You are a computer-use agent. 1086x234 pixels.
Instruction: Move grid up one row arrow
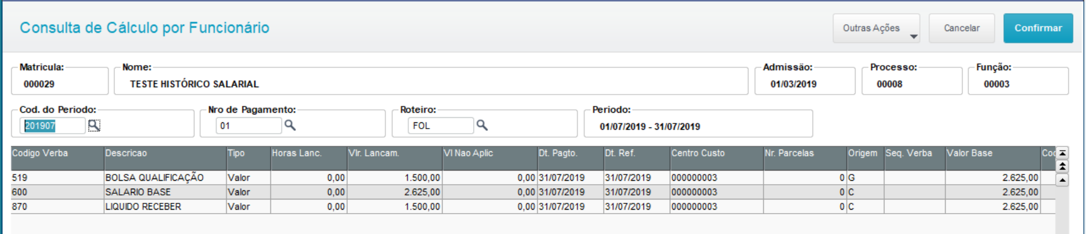tap(1063, 180)
